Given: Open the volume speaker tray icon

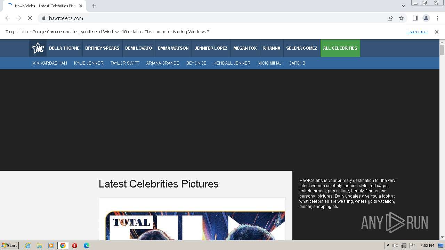Looking at the screenshot, I should click(395, 245).
